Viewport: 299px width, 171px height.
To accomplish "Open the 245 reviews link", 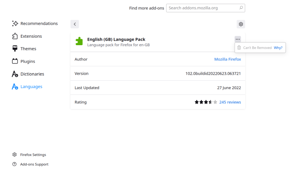I will [230, 102].
